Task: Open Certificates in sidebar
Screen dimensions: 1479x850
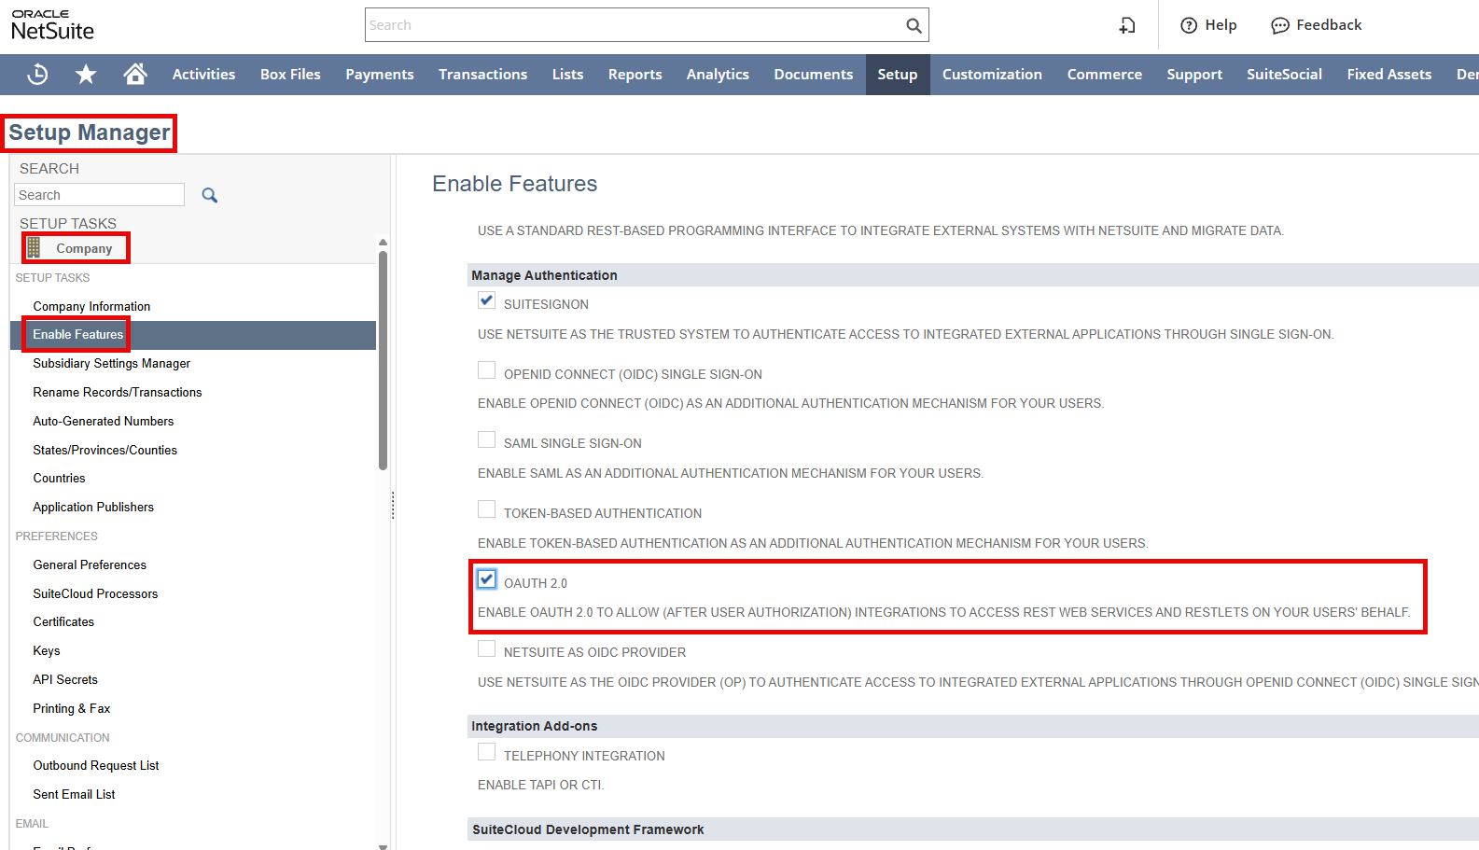Action: (63, 622)
